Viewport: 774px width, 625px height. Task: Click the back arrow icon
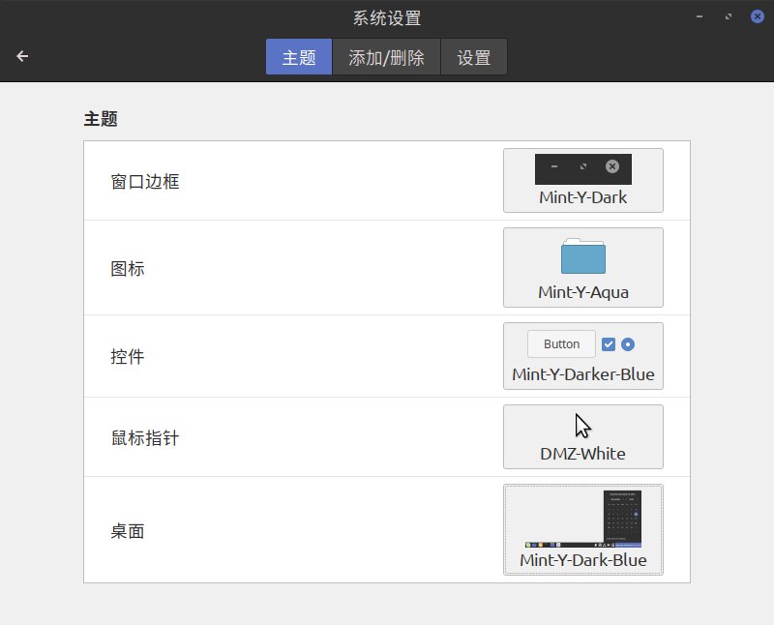click(x=21, y=56)
